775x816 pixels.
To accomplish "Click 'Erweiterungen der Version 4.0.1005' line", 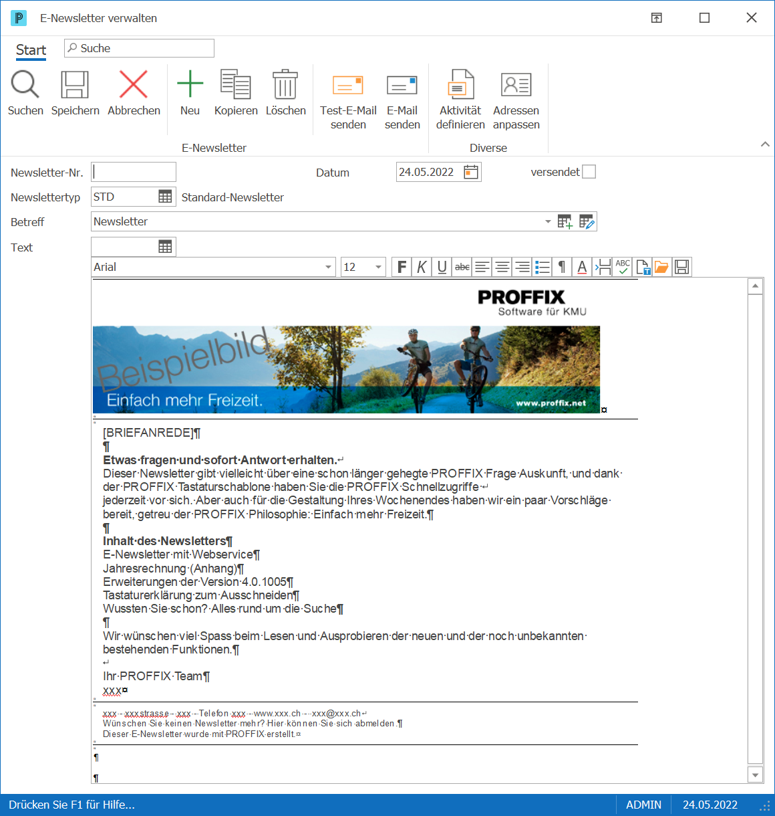I will coord(194,582).
